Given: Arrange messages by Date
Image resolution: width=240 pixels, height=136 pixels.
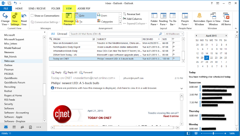Looking at the screenshot, I should (86, 16).
